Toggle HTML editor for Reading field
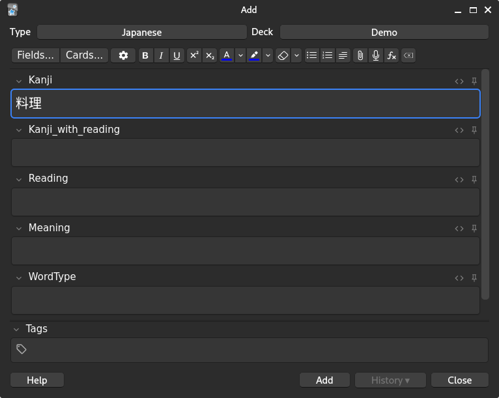499x398 pixels. point(459,179)
